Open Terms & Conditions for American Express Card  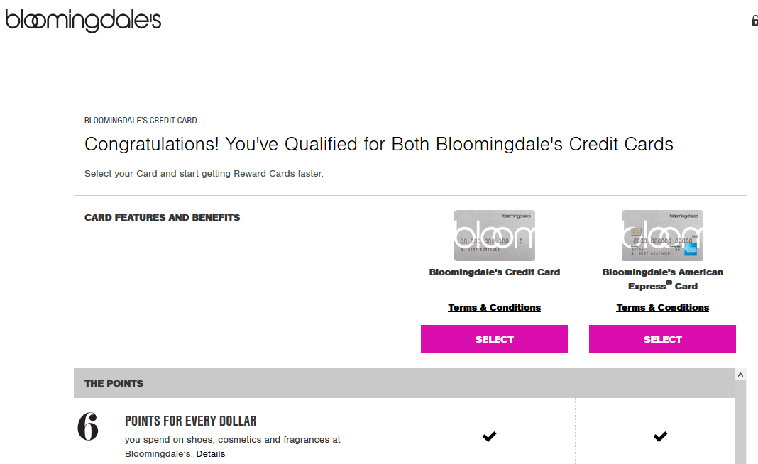pos(662,308)
